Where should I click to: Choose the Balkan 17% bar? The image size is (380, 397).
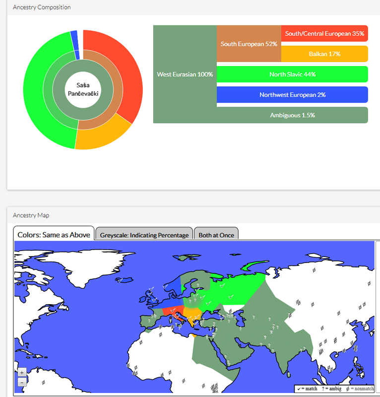coord(324,54)
